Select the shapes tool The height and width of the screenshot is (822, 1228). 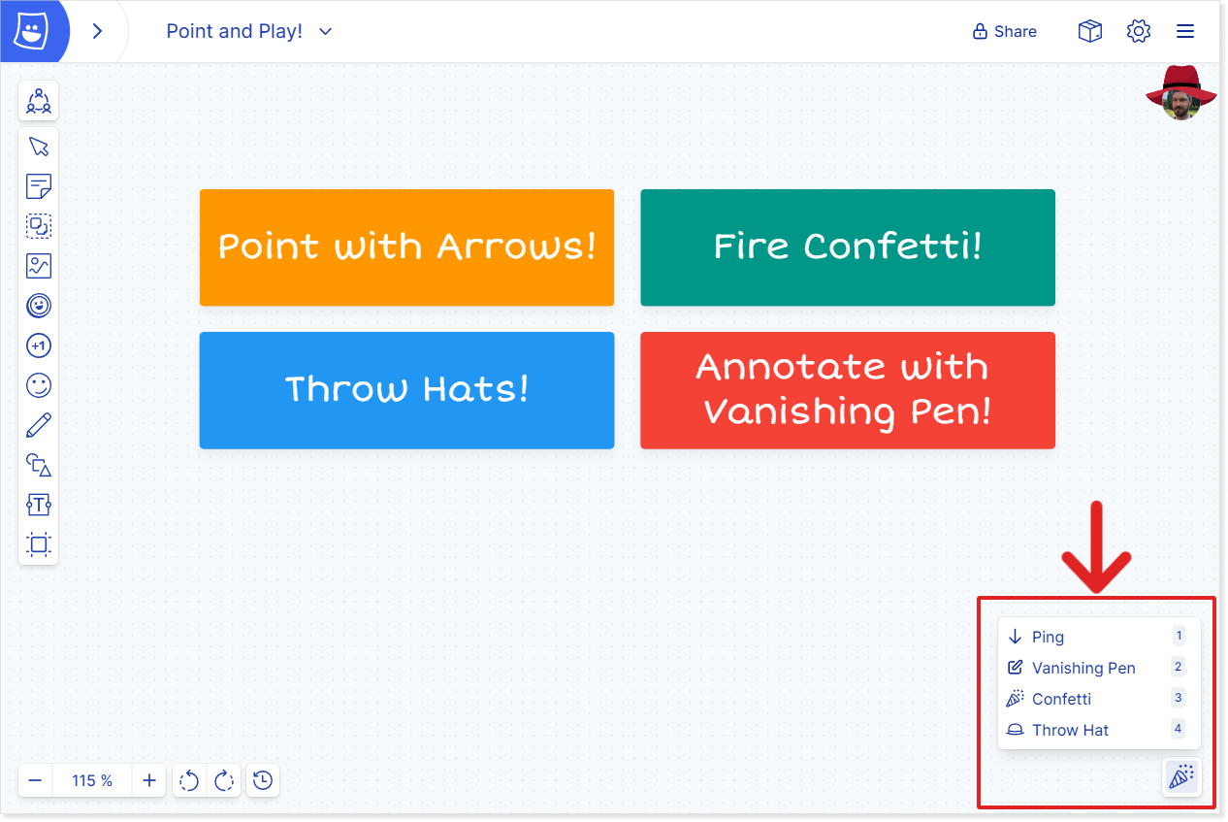39,465
